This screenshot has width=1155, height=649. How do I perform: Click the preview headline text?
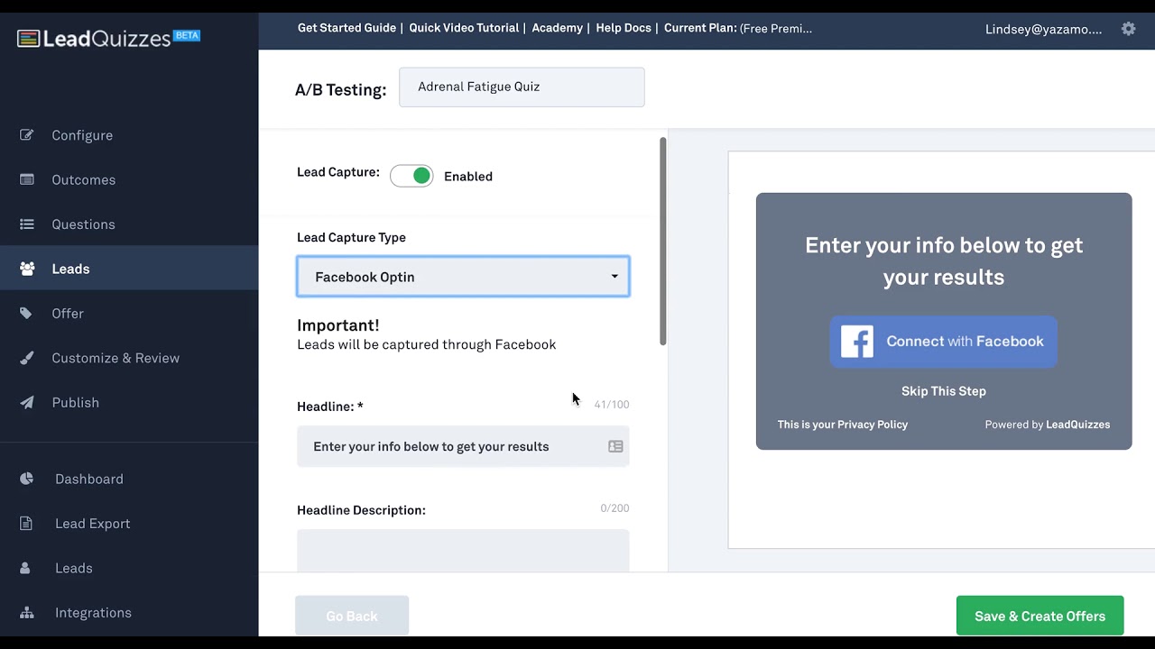point(944,261)
